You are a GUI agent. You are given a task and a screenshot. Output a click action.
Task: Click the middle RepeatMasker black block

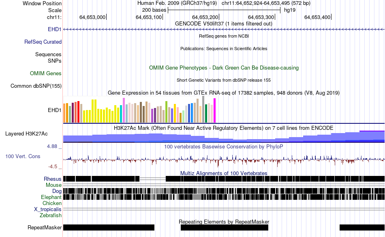(225, 227)
